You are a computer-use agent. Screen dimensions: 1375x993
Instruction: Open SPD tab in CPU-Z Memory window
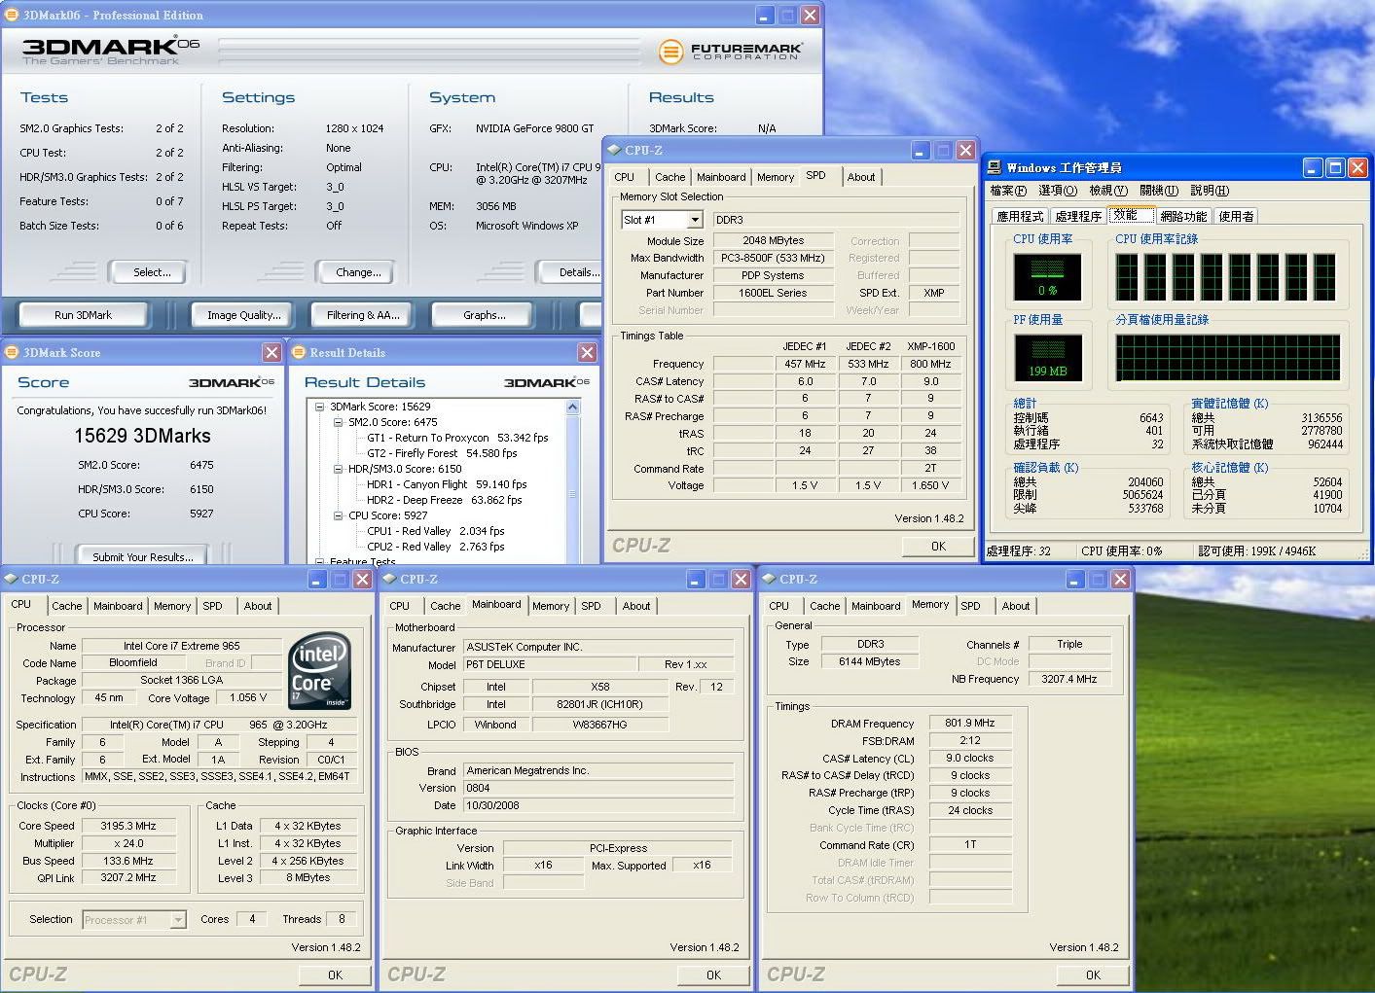970,606
